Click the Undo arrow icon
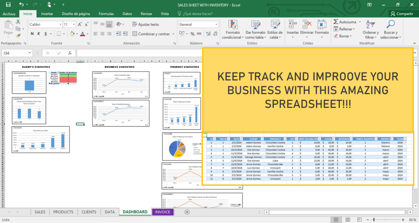Viewport: 419px width, 223px height. coord(21,5)
